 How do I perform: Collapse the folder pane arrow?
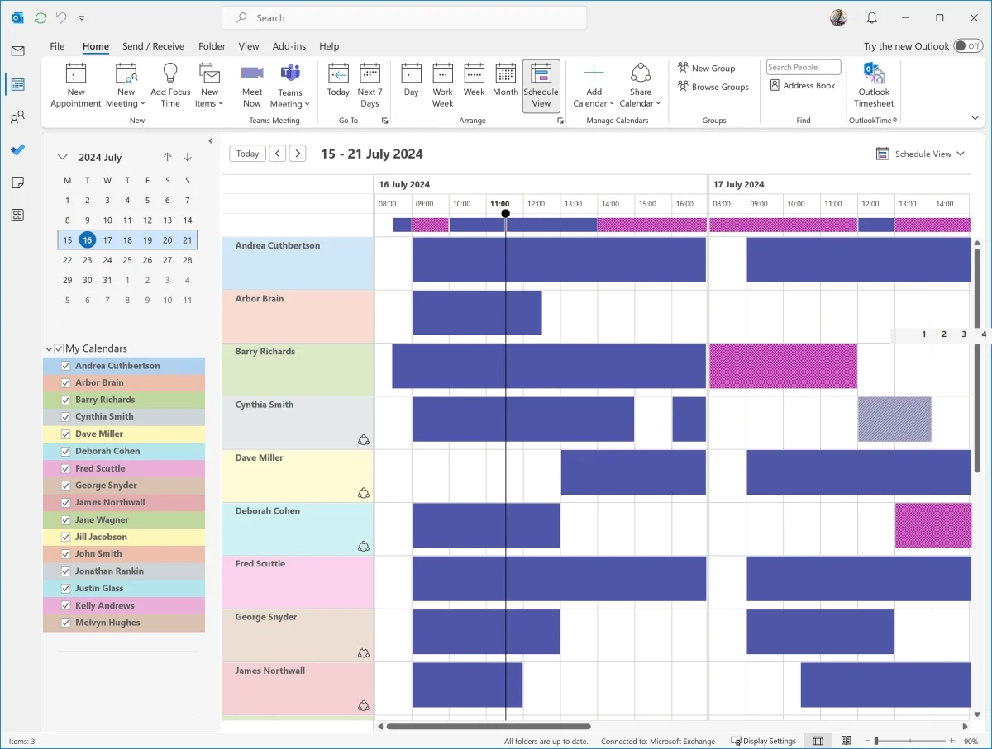[x=211, y=141]
